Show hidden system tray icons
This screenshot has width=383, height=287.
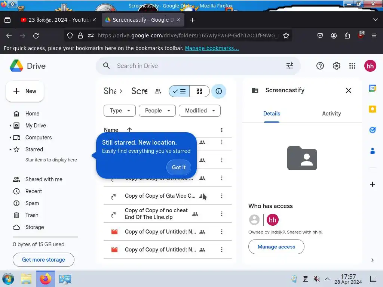(x=327, y=279)
